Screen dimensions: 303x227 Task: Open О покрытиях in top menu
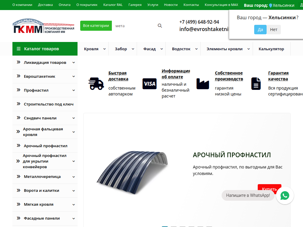click(x=87, y=5)
